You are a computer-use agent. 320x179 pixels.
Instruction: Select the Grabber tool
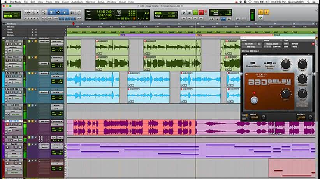coord(65,13)
